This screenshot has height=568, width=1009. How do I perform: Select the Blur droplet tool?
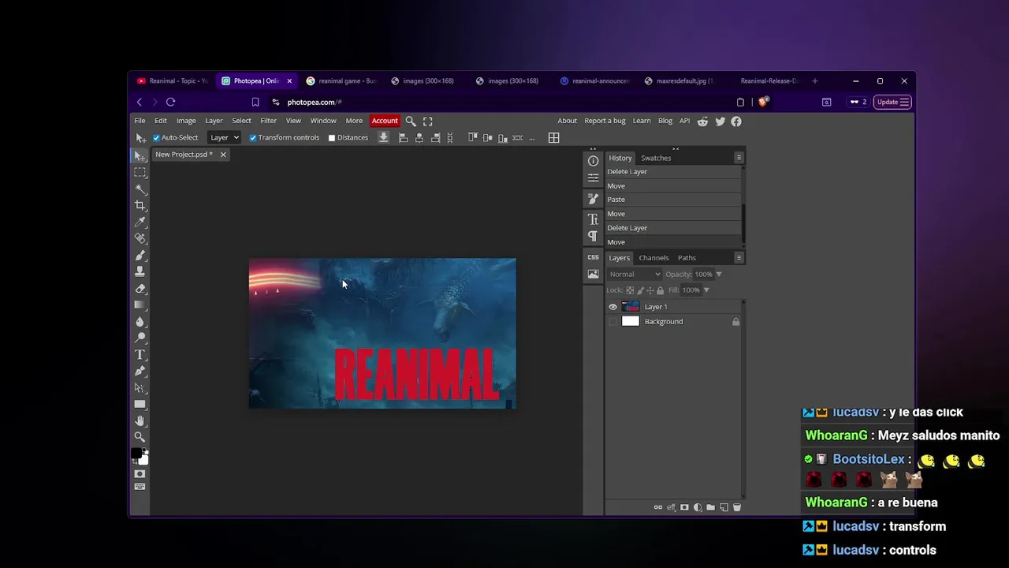tap(140, 321)
